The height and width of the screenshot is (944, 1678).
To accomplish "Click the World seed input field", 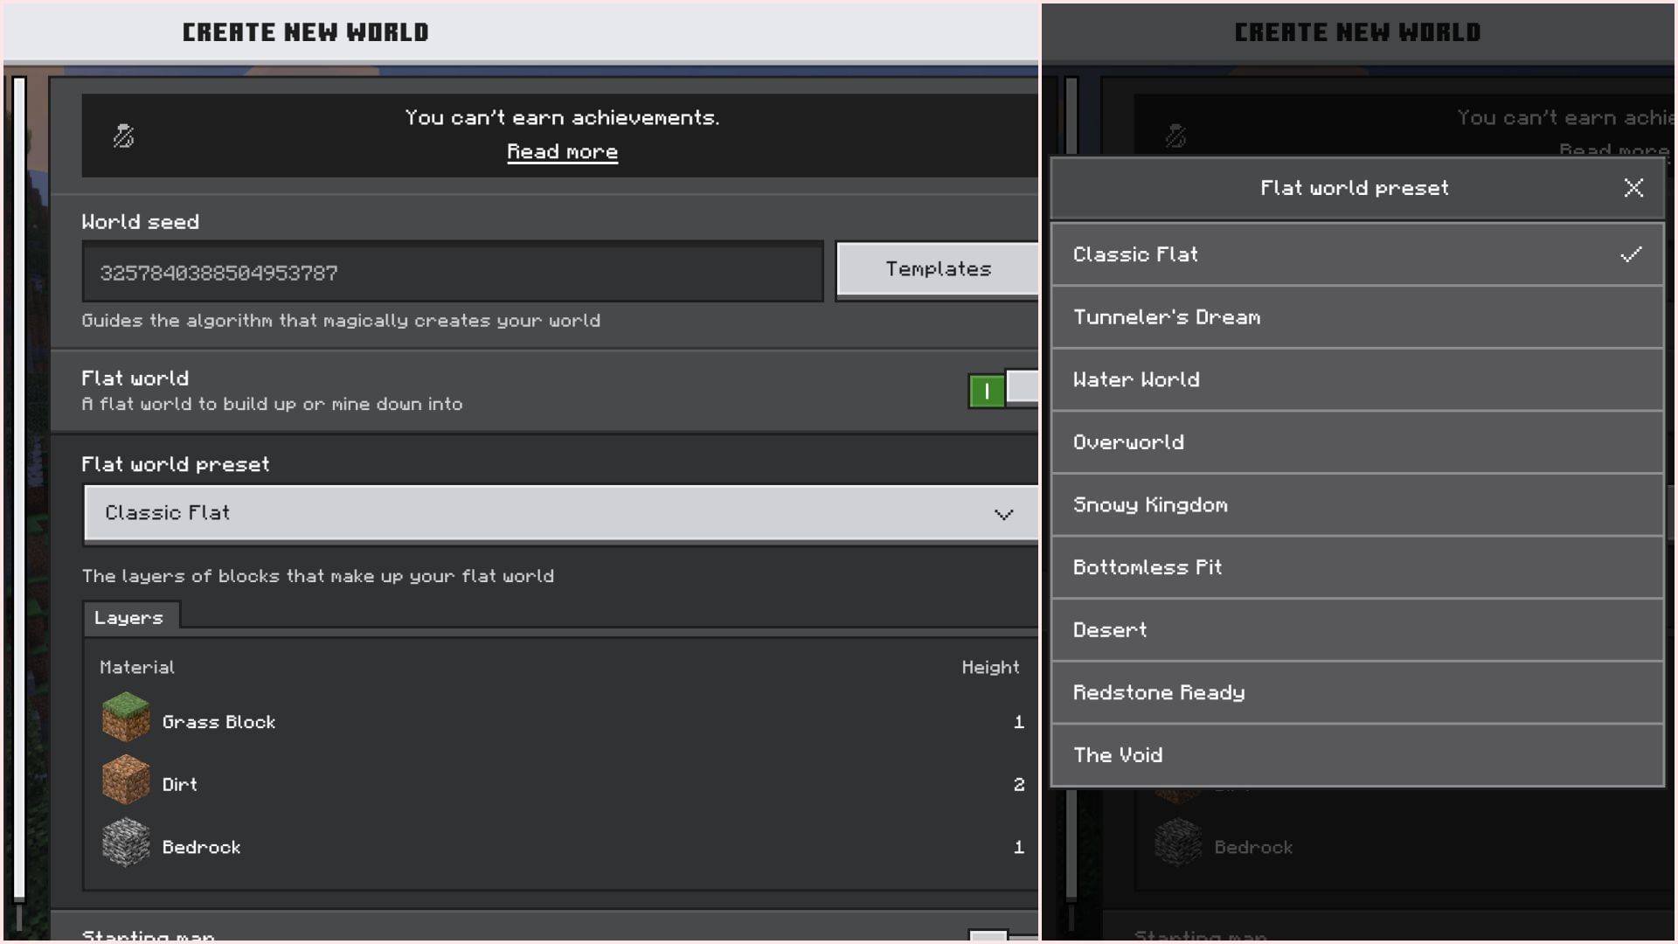I will (452, 273).
